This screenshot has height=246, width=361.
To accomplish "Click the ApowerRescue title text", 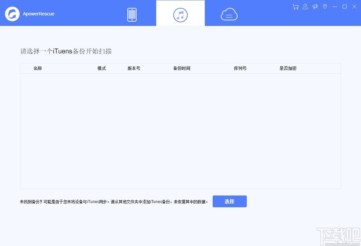I will (38, 14).
